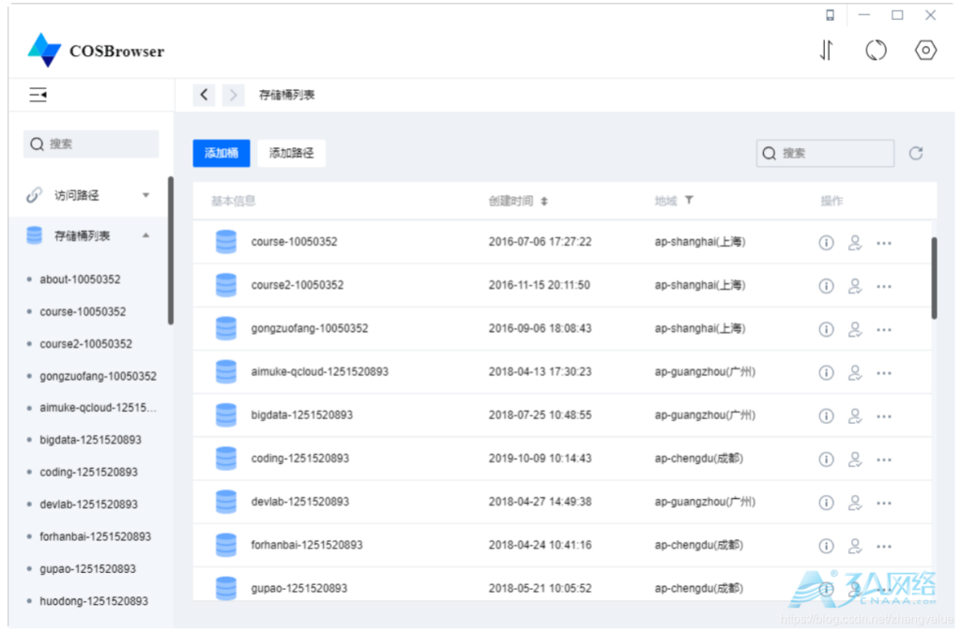This screenshot has height=633, width=961.
Task: Open permissions for devlab-1251520893 bucket
Action: pos(855,503)
